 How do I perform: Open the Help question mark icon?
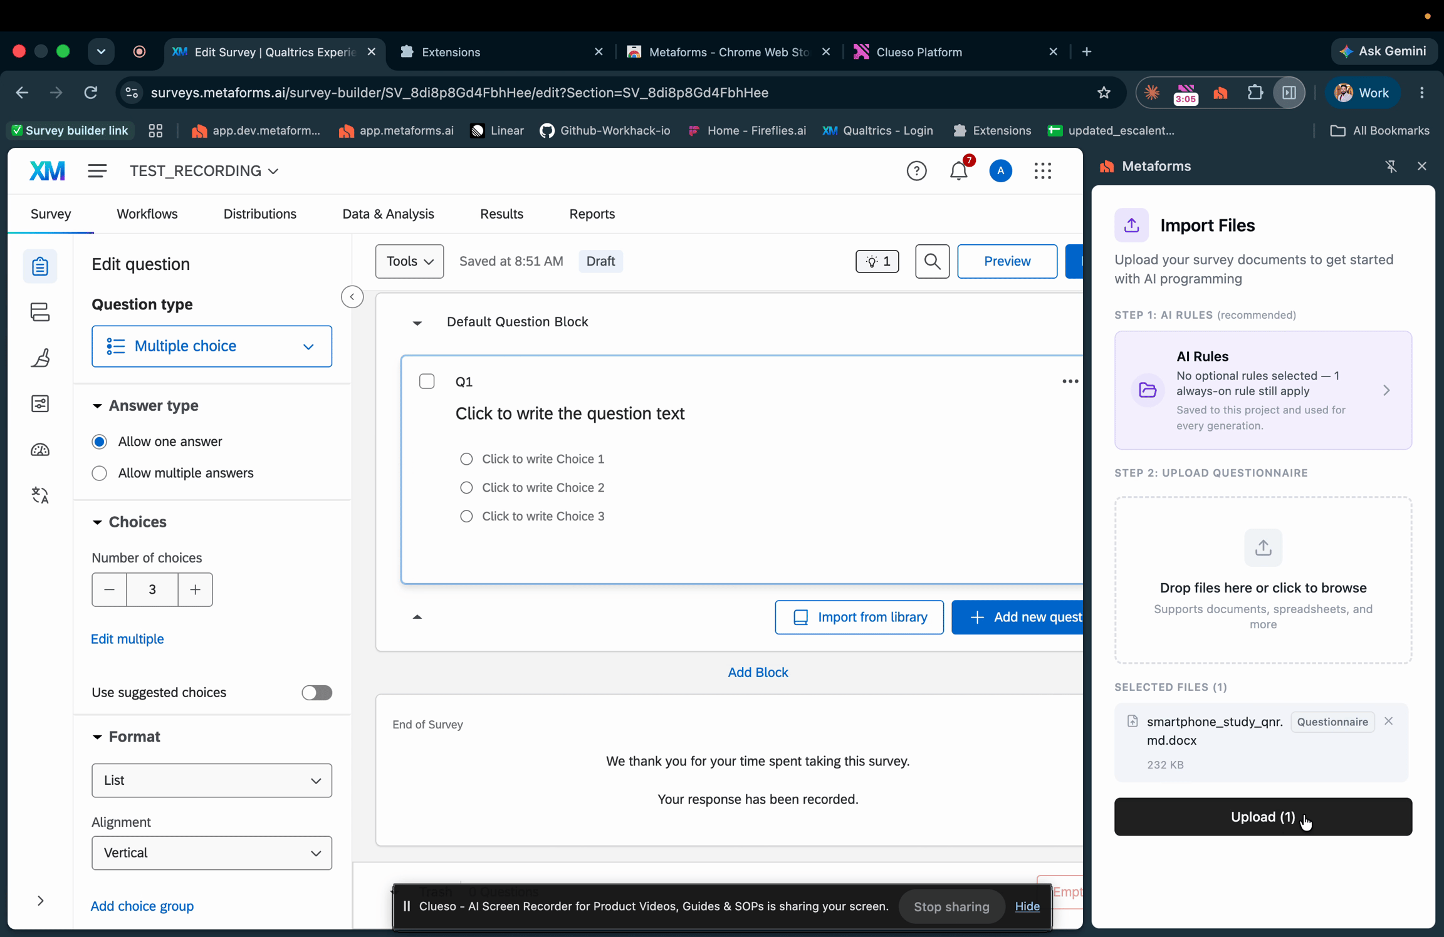click(x=916, y=170)
